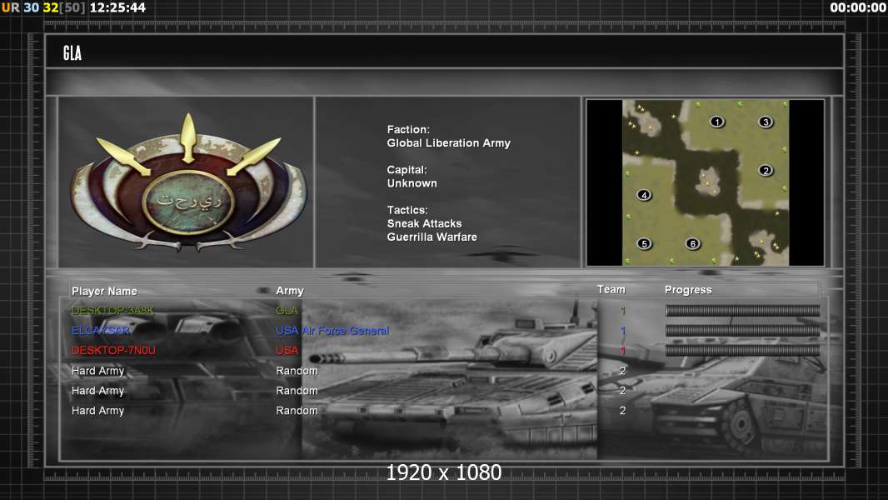
Task: Select the red DESKTOP-7N0U player name
Action: (x=113, y=351)
